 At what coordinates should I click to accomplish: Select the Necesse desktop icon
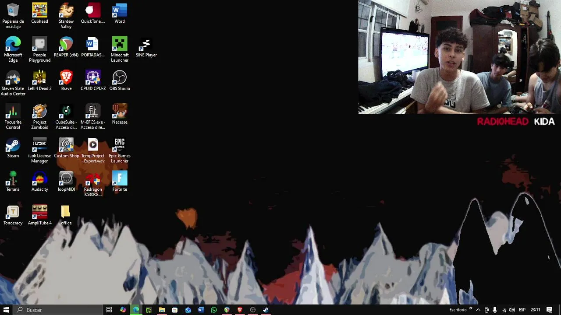(120, 115)
